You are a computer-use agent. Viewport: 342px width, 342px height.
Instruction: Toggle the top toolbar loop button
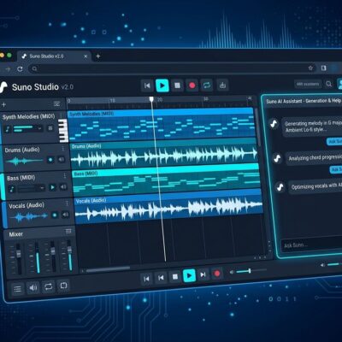(207, 85)
